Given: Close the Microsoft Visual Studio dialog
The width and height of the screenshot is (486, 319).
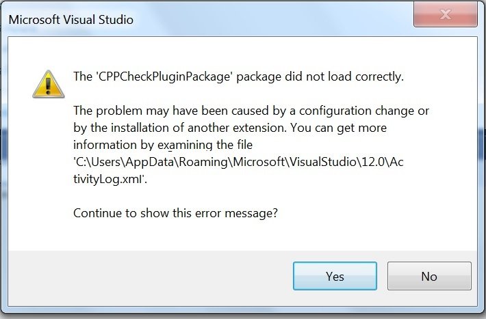Looking at the screenshot, I should 446,15.
